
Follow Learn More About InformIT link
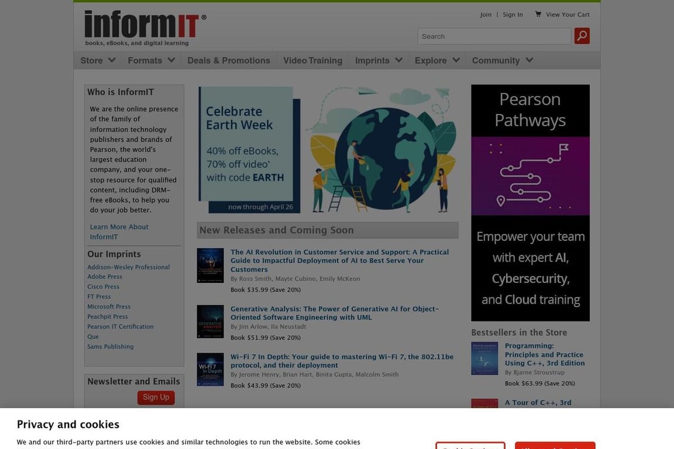tap(119, 232)
